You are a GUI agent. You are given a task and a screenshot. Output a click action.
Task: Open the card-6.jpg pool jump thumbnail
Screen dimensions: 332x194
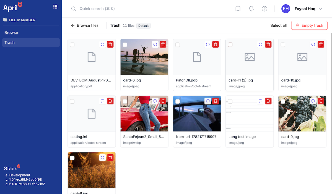144,57
